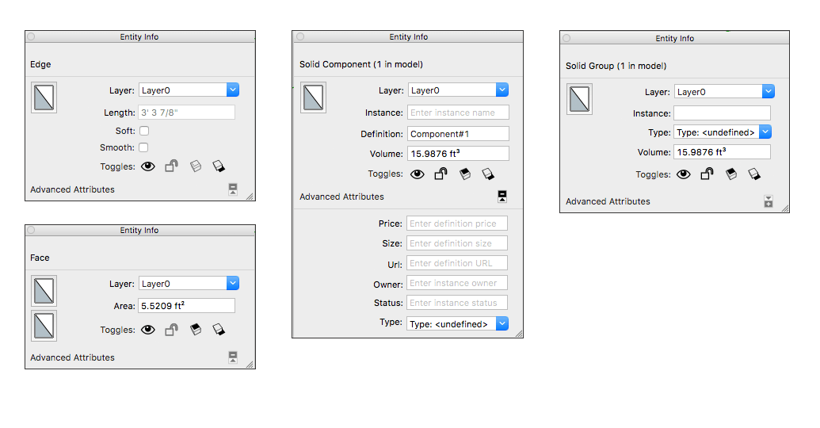This screenshot has height=428, width=820.
Task: Close the Solid Component Entity Info window
Action: [300, 36]
